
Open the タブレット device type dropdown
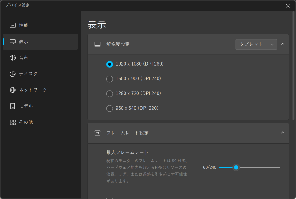coord(256,44)
